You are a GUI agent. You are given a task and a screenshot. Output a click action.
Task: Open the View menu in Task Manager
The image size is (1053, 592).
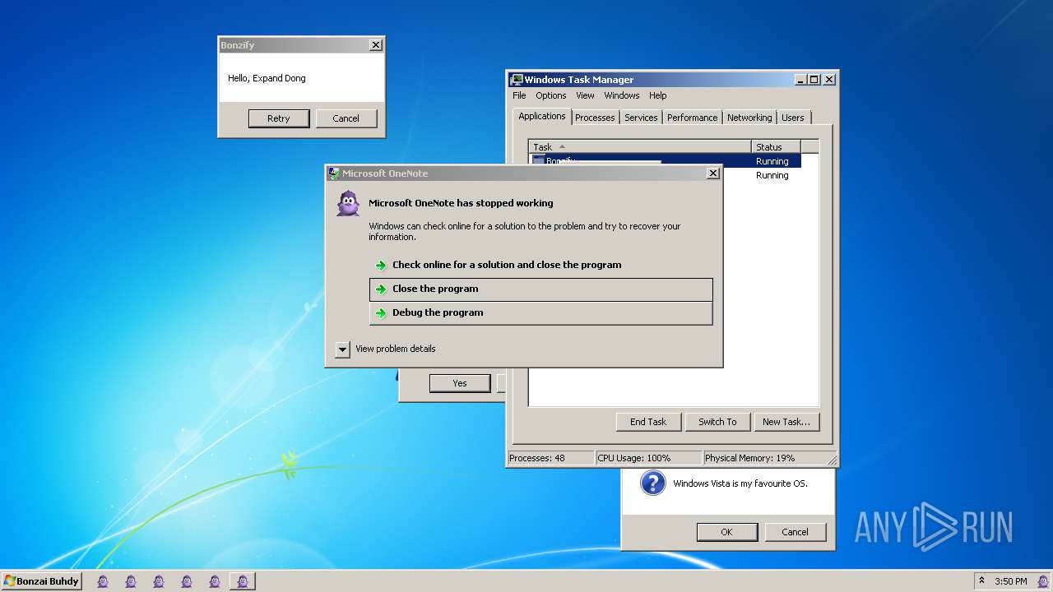coord(585,95)
